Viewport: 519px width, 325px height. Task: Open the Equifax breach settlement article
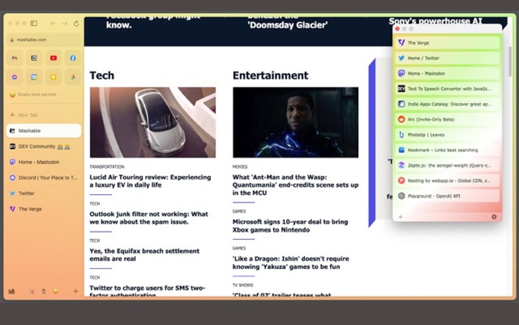click(145, 255)
